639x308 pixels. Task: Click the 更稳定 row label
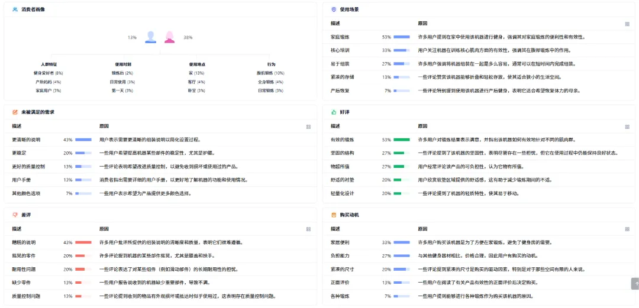point(19,153)
